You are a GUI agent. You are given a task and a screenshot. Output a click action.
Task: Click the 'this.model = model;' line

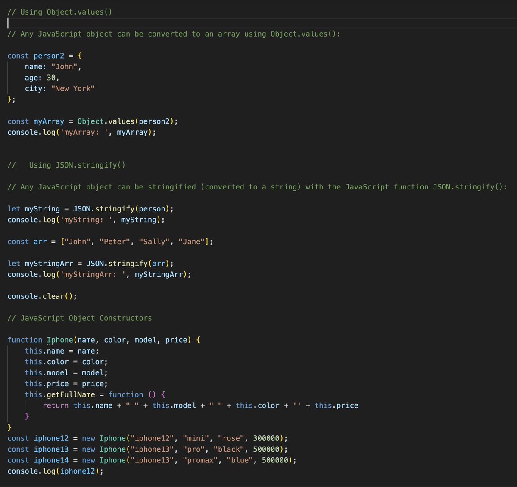pos(66,373)
